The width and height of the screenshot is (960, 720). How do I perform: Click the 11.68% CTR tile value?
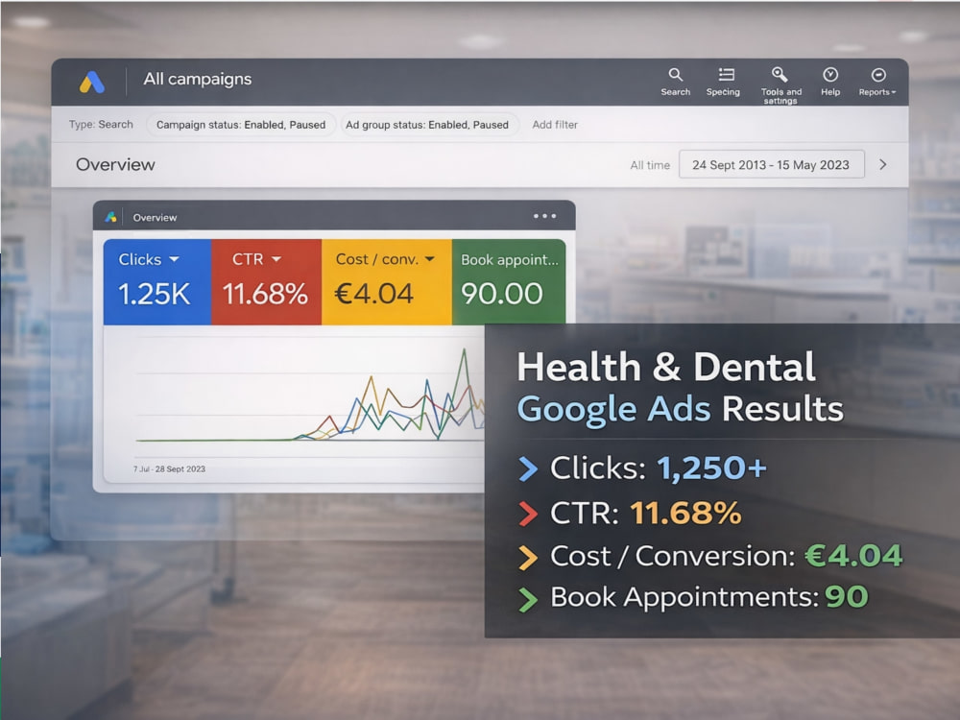pyautogui.click(x=265, y=294)
